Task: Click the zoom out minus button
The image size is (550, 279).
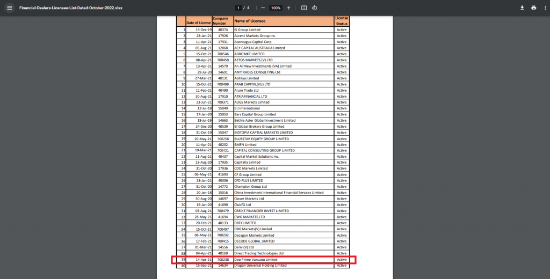Action: [x=263, y=8]
